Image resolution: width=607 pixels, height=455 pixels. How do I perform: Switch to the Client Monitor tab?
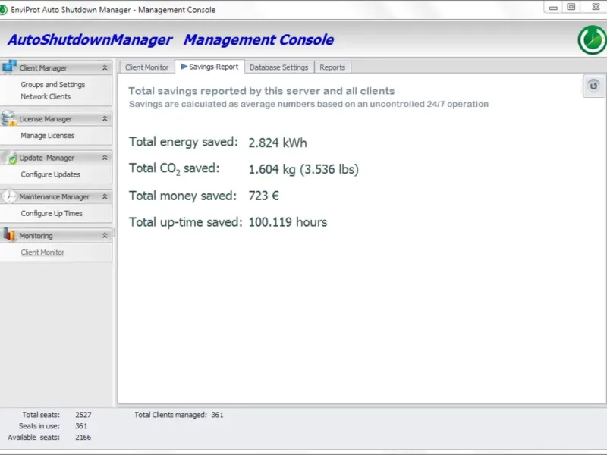pyautogui.click(x=146, y=67)
